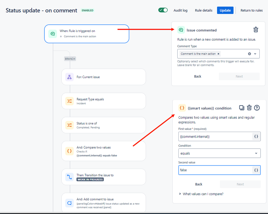
Task: Click the Add comment action icon
Action: pos(69,203)
